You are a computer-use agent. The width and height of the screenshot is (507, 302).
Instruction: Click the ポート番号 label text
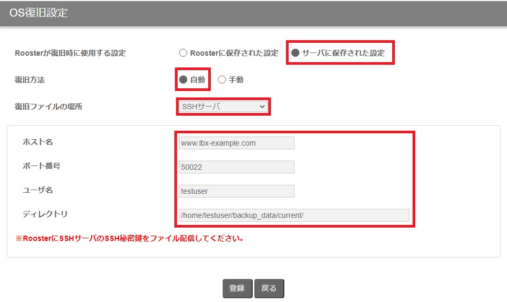click(x=41, y=166)
